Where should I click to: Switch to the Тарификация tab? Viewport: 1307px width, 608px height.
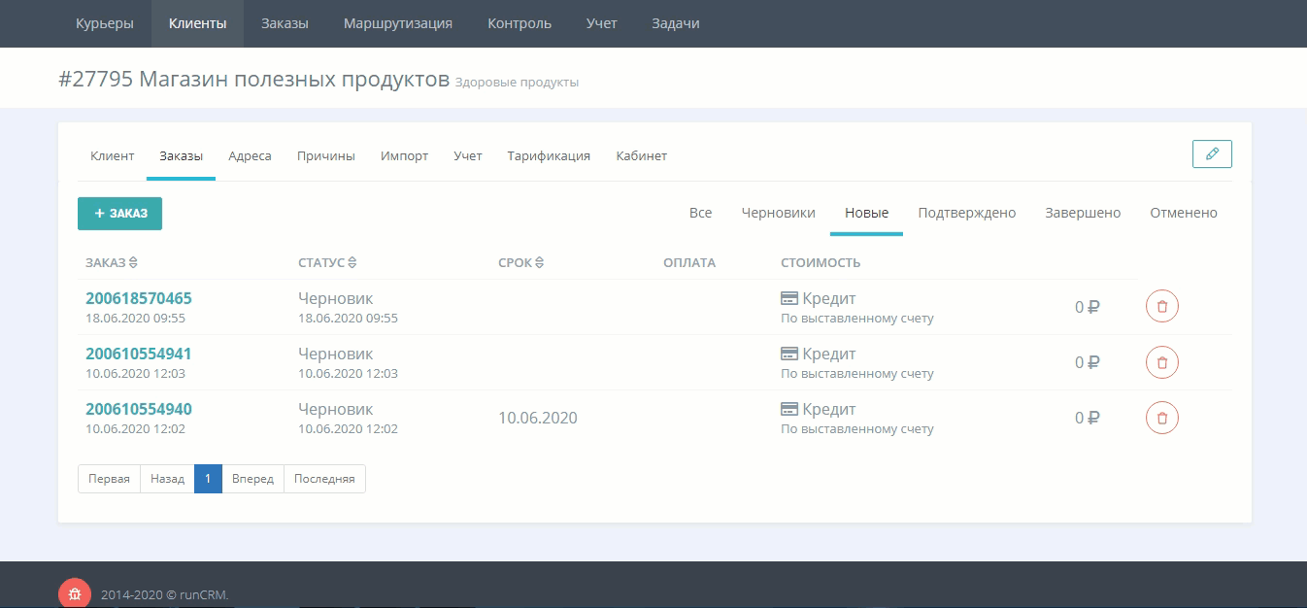(549, 155)
